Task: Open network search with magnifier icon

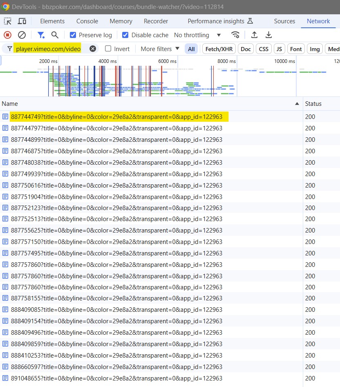Action: click(55, 35)
